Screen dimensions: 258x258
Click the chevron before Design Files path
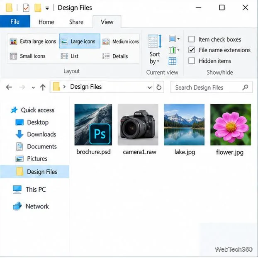(64, 87)
